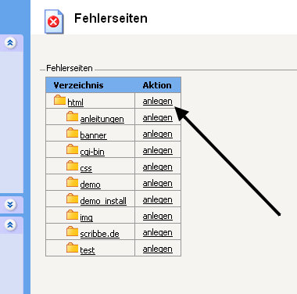Click anlegen in the banner row

(158, 134)
